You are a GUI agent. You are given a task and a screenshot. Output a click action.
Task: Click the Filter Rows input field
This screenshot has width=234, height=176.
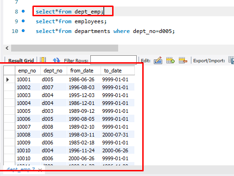tap(114, 60)
